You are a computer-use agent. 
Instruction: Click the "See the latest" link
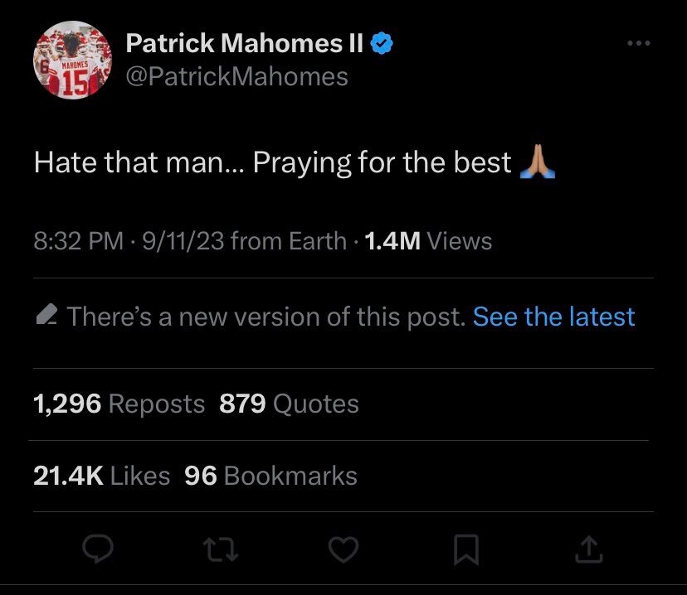coord(553,316)
